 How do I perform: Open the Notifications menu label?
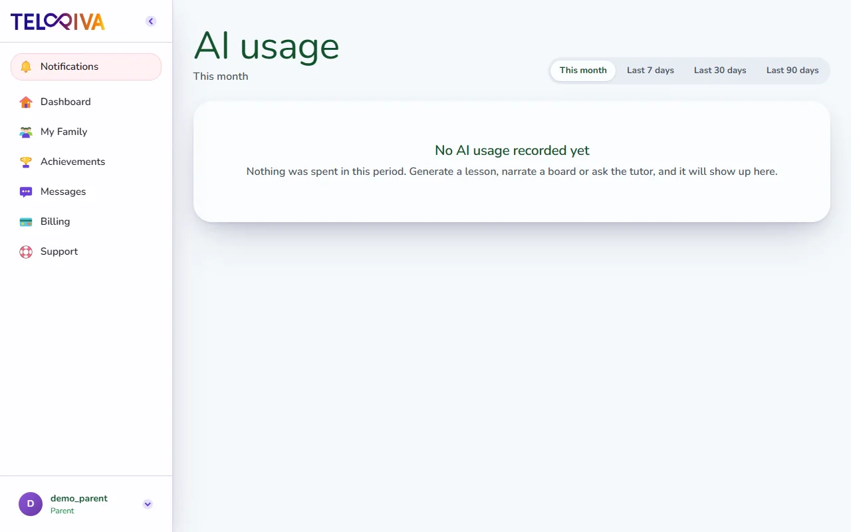[x=69, y=66]
